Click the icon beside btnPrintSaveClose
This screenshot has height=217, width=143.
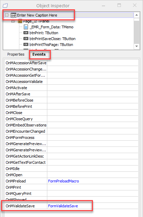point(26,39)
